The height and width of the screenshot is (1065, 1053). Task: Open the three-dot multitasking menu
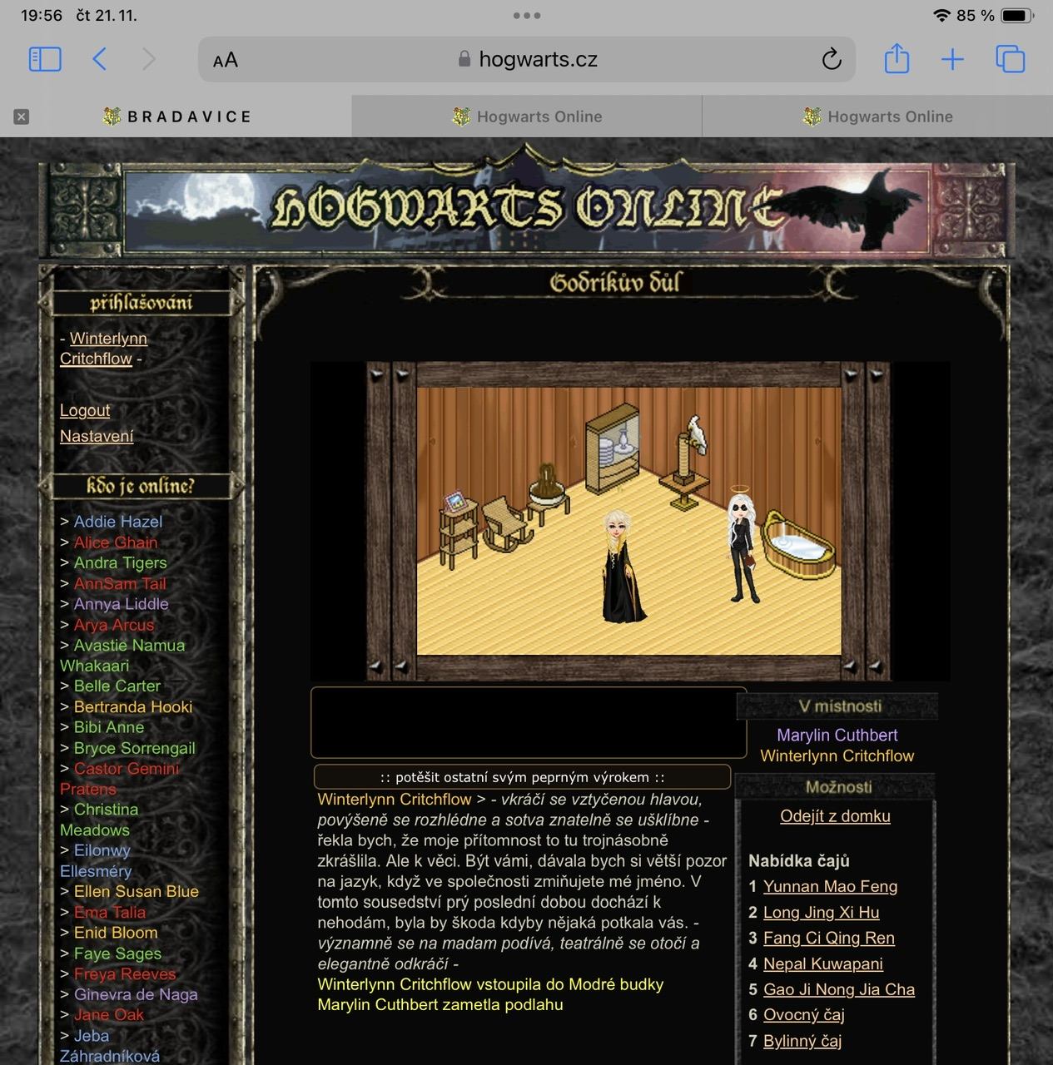(x=527, y=15)
